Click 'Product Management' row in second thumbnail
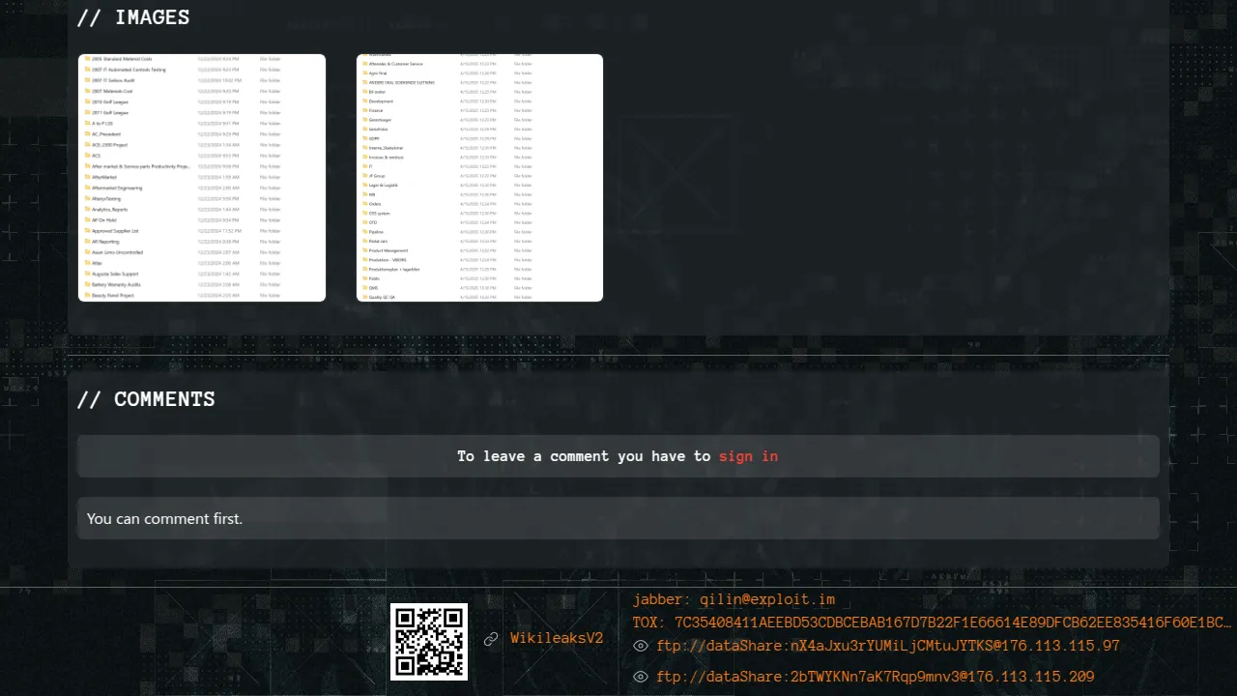The width and height of the screenshot is (1237, 696). (x=389, y=250)
